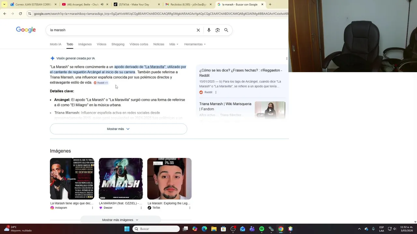This screenshot has width=417, height=234.
Task: Open options for the Instagram image result
Action: (93, 208)
